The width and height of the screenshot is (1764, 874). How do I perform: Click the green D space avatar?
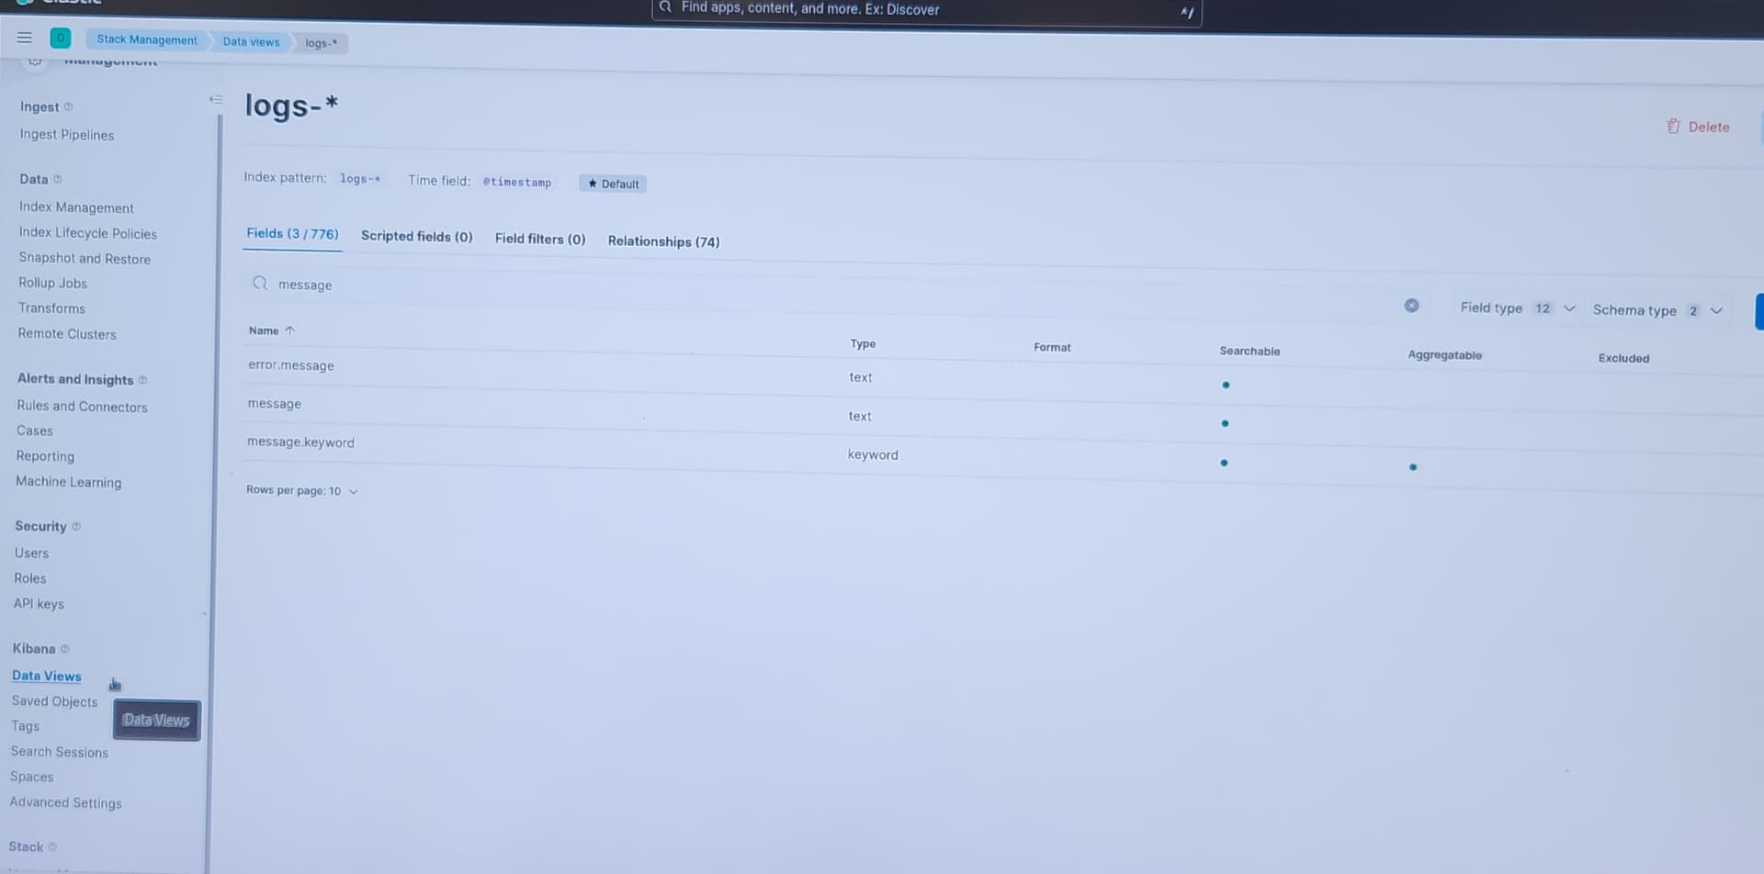point(61,38)
